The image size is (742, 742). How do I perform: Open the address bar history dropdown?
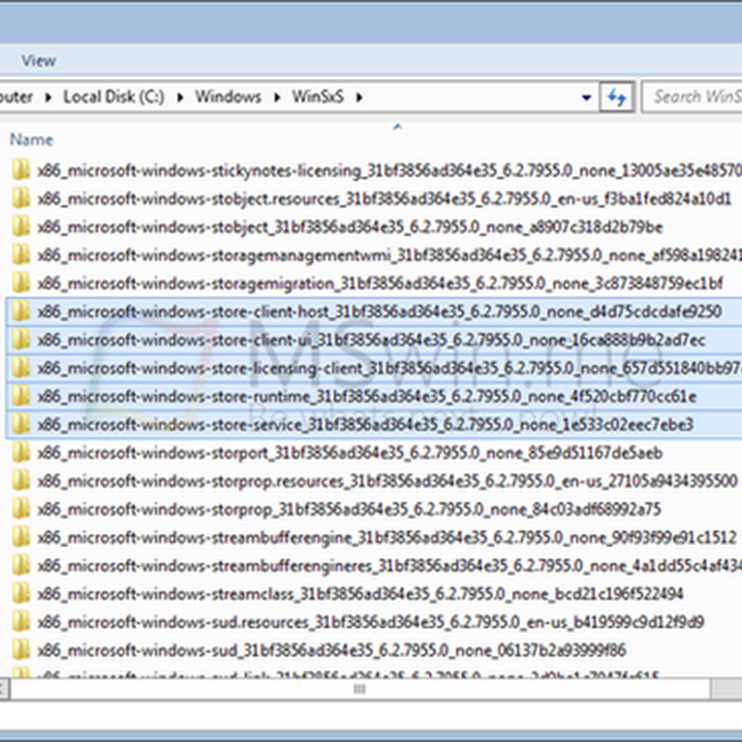point(586,97)
